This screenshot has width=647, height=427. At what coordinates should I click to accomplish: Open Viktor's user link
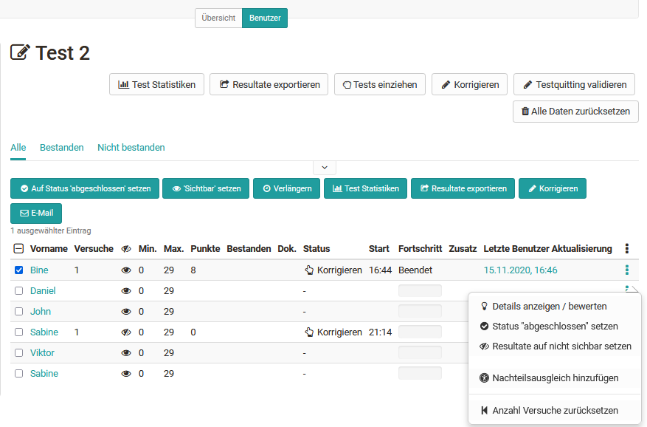42,352
